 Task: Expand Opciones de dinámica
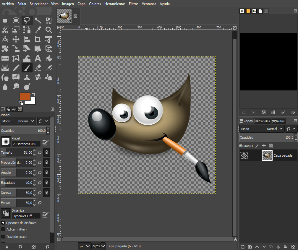pyautogui.click(x=3, y=223)
